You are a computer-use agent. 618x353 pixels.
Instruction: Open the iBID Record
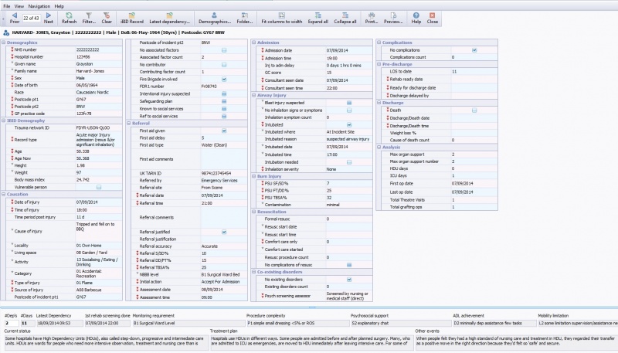point(131,18)
